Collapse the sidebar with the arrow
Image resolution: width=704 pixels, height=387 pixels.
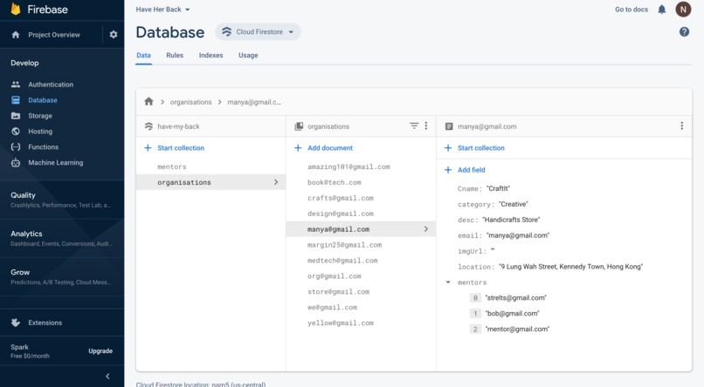pos(107,377)
